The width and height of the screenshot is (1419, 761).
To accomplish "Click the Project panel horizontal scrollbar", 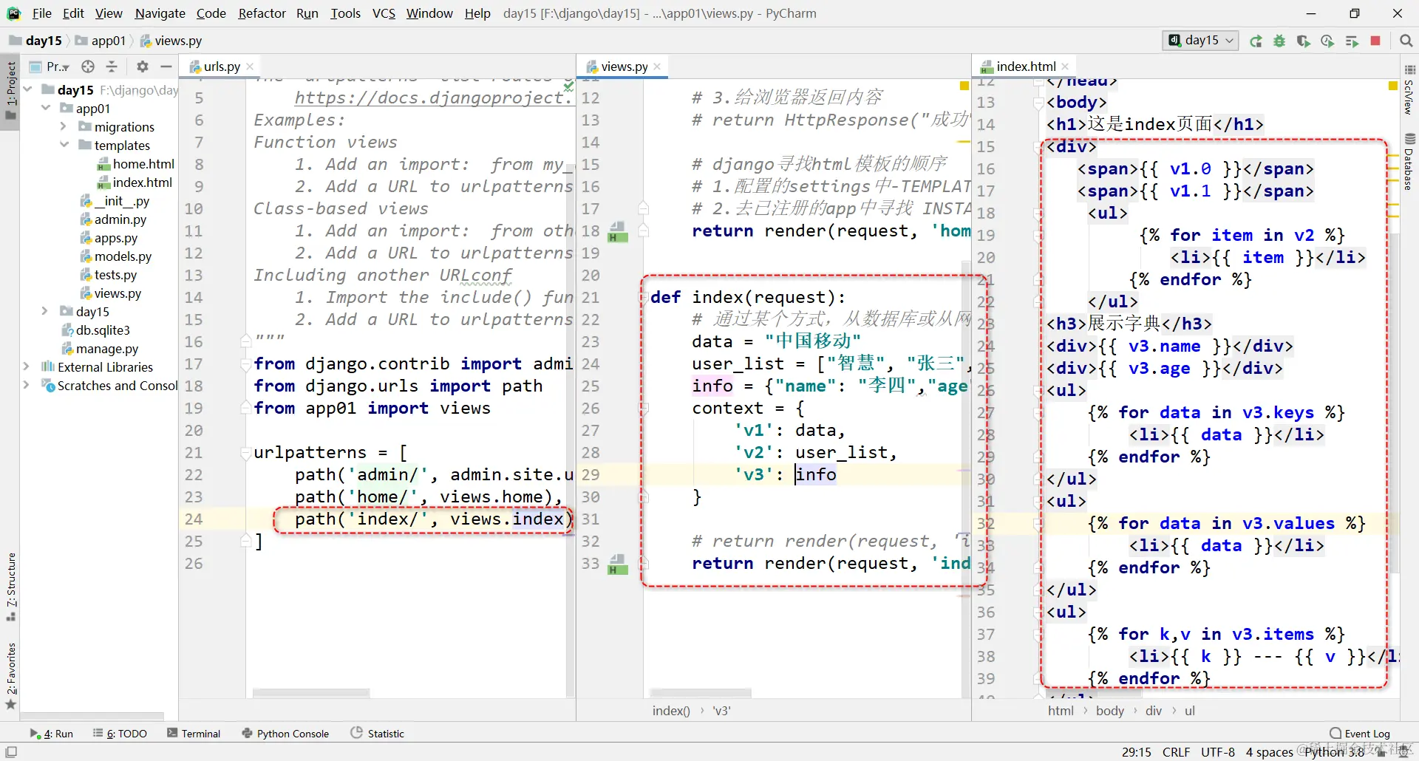I will tap(92, 716).
